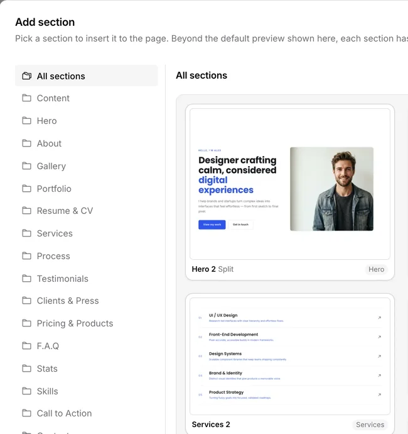Click the Front-End Development text in preview
408x434 pixels.
pyautogui.click(x=234, y=335)
